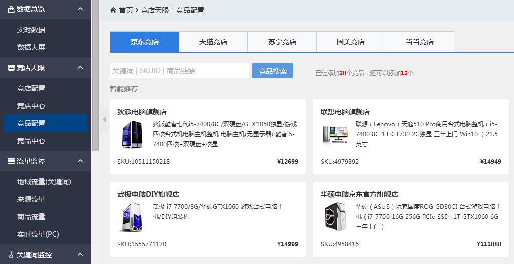Click the 流量监控 list icon
This screenshot has height=264, width=514.
(11, 161)
